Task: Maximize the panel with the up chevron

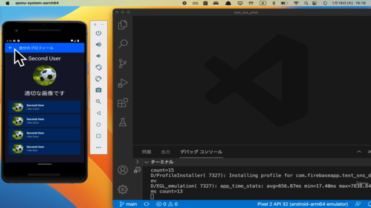Action: [x=359, y=151]
